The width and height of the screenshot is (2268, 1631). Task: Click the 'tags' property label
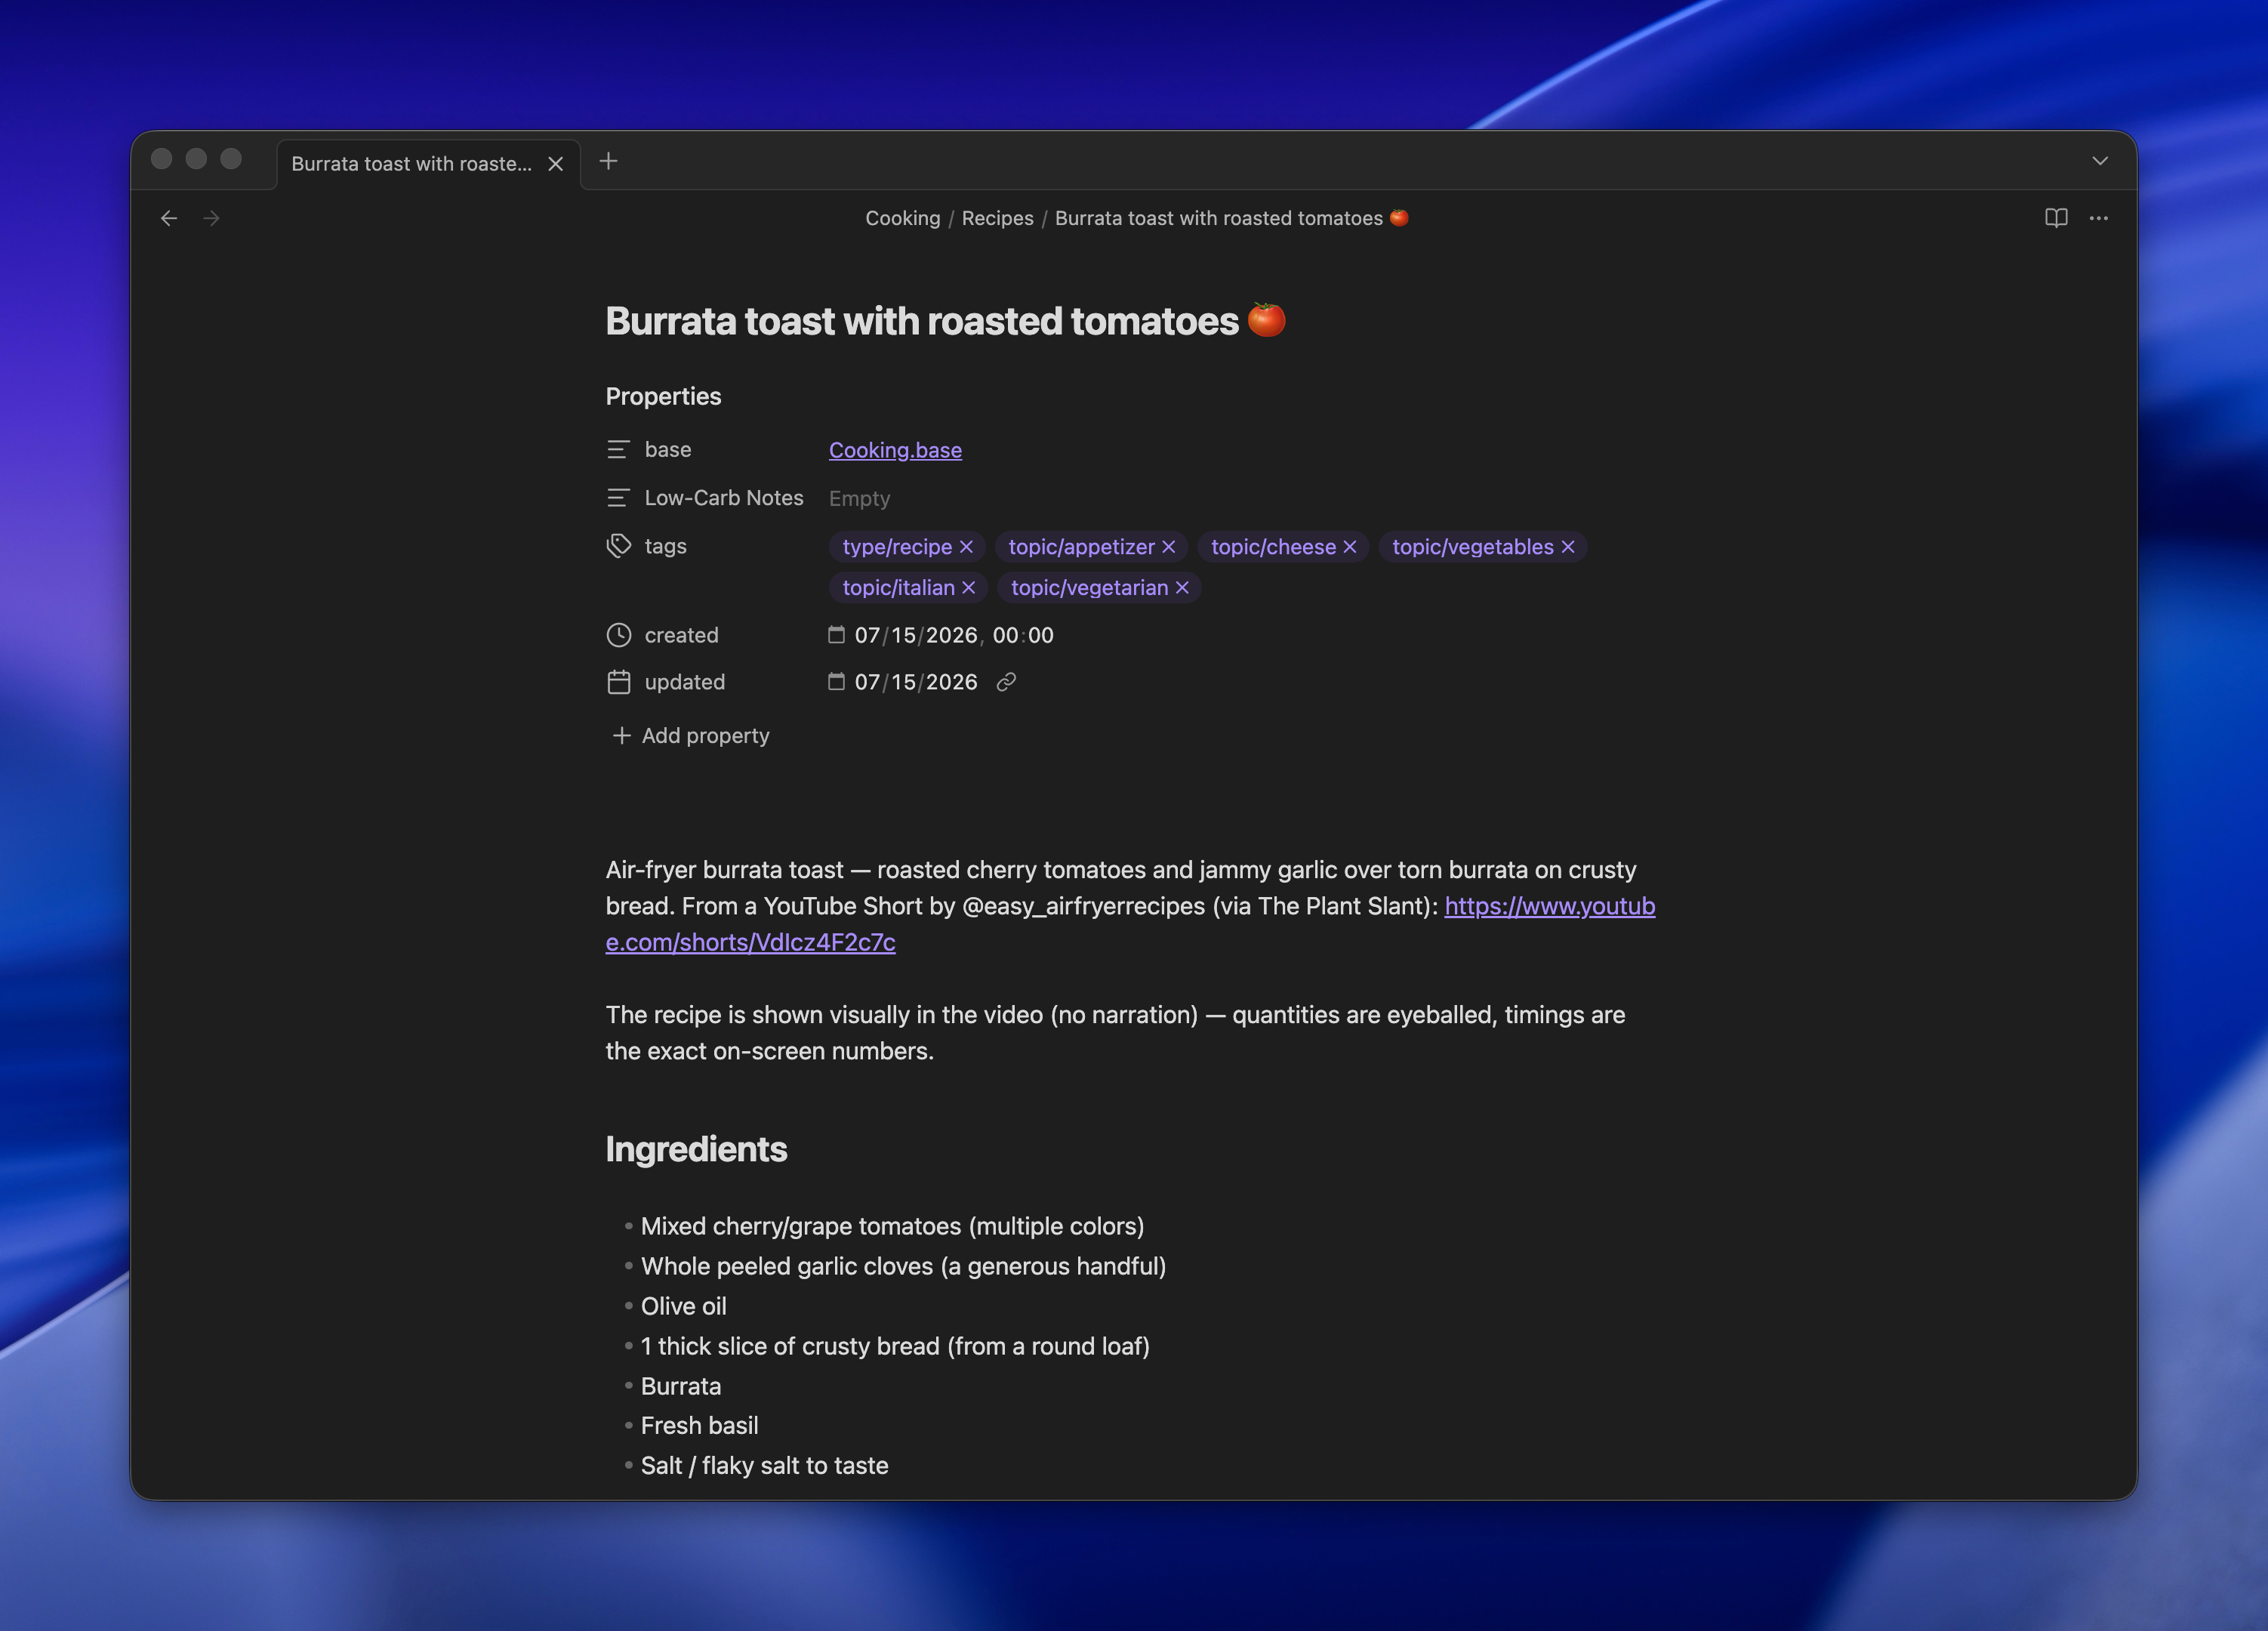pos(665,546)
